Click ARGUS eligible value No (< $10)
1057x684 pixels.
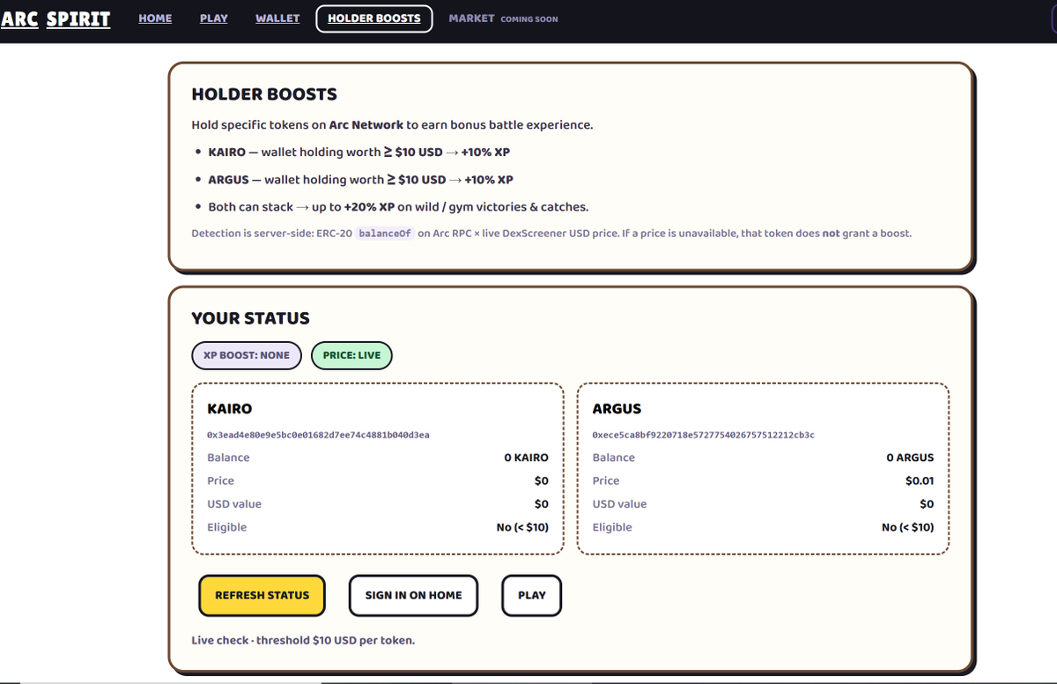coord(908,527)
